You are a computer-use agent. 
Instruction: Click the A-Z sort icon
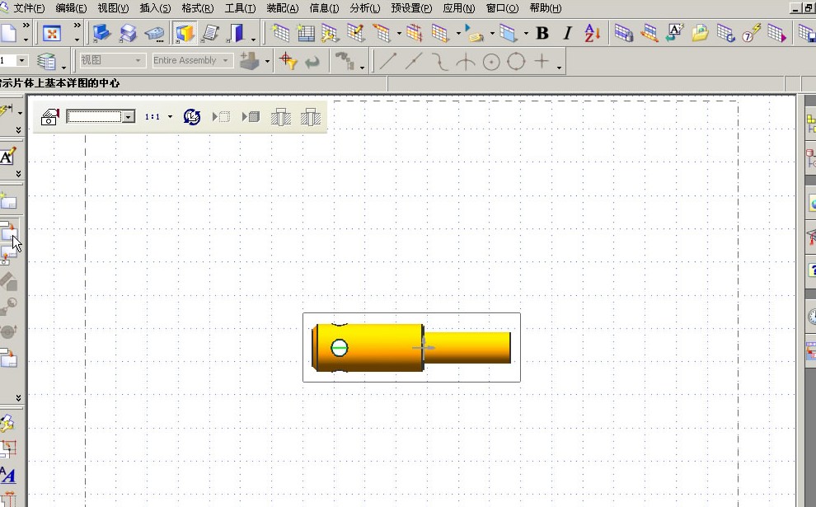[x=593, y=33]
